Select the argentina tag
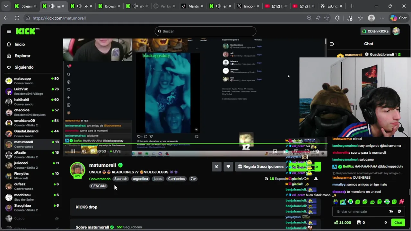The image size is (411, 231). pos(140,179)
